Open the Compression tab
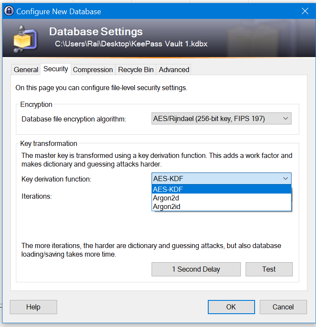Image resolution: width=316 pixels, height=327 pixels. (x=93, y=70)
